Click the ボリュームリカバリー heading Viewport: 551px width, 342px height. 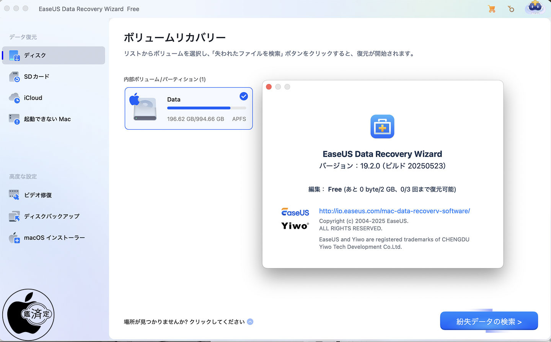(x=175, y=37)
